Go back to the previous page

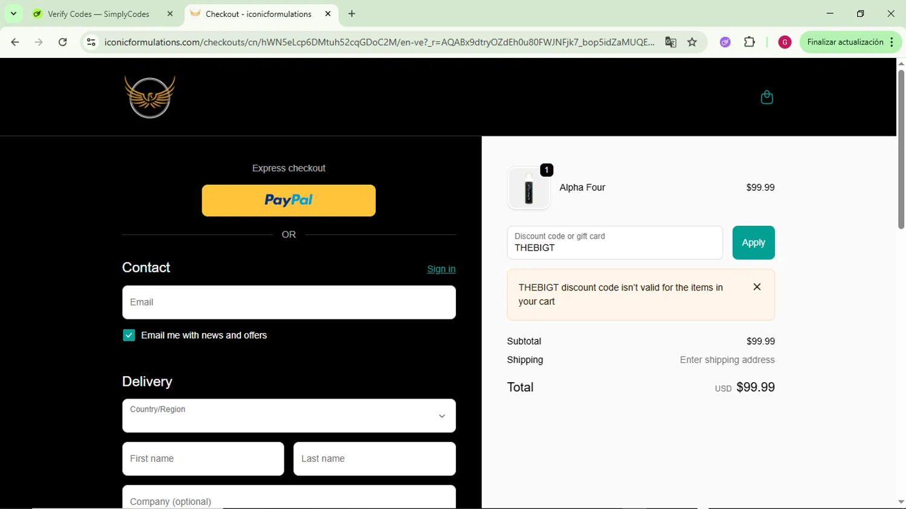click(15, 42)
